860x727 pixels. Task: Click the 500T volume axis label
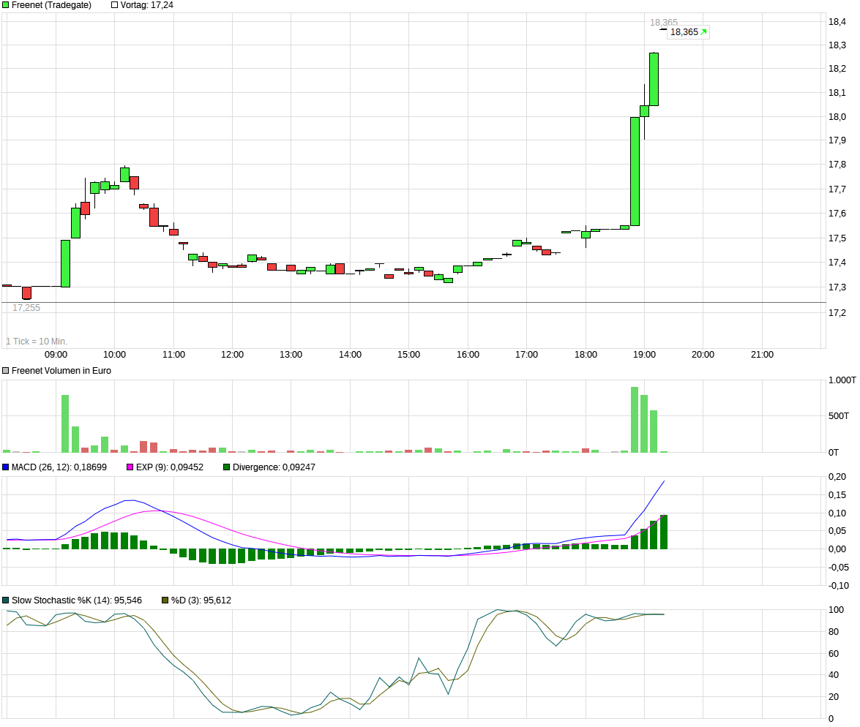(x=839, y=416)
